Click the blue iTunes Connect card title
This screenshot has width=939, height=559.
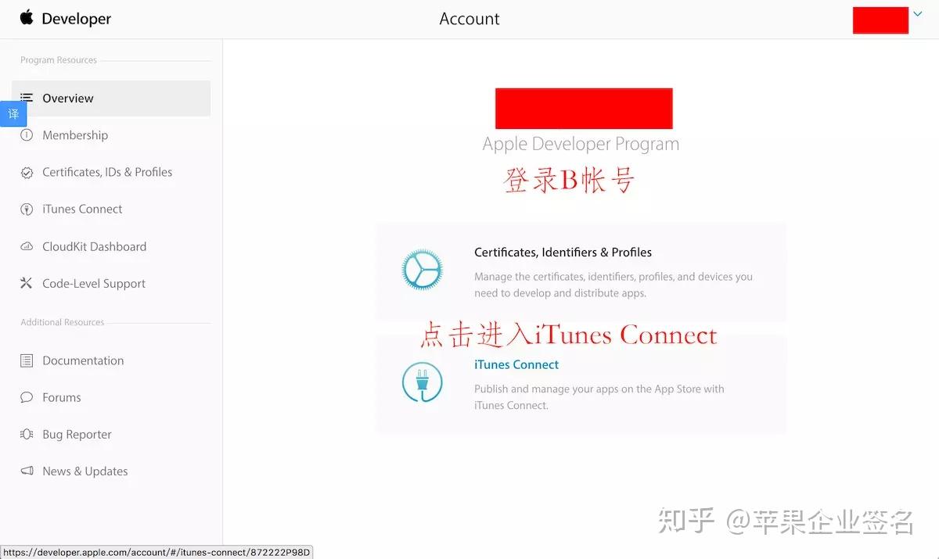point(516,364)
